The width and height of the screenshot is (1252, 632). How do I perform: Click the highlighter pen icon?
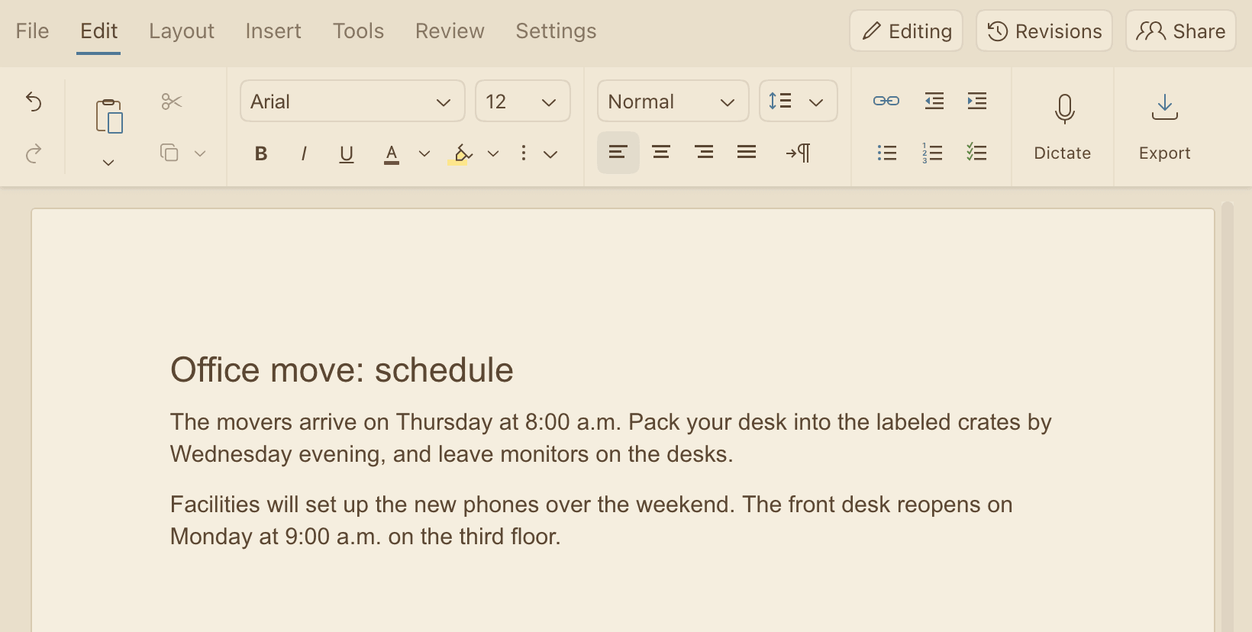pyautogui.click(x=460, y=154)
